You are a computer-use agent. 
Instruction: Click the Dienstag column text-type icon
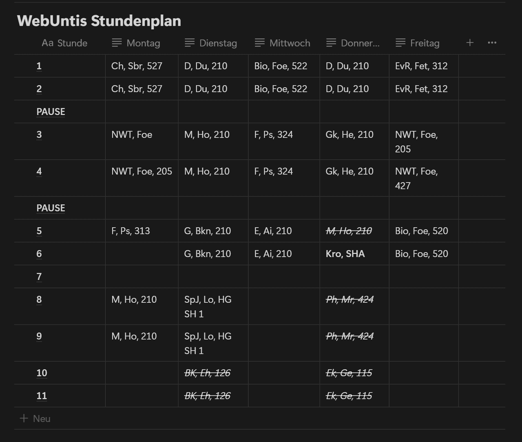[x=190, y=43]
